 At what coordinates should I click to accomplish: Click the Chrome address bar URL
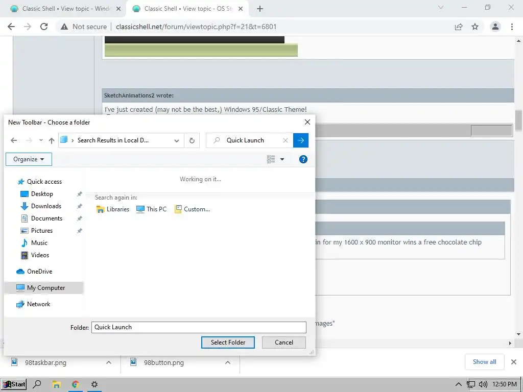tap(196, 27)
